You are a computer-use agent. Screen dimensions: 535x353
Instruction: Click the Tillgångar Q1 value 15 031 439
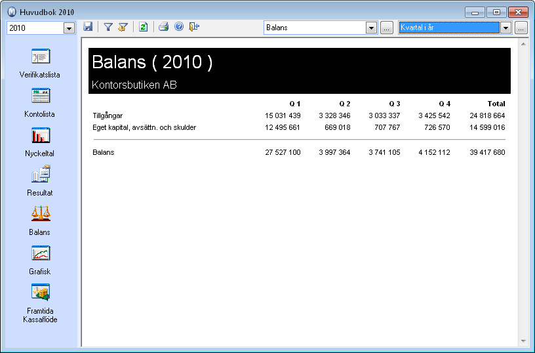coord(283,115)
